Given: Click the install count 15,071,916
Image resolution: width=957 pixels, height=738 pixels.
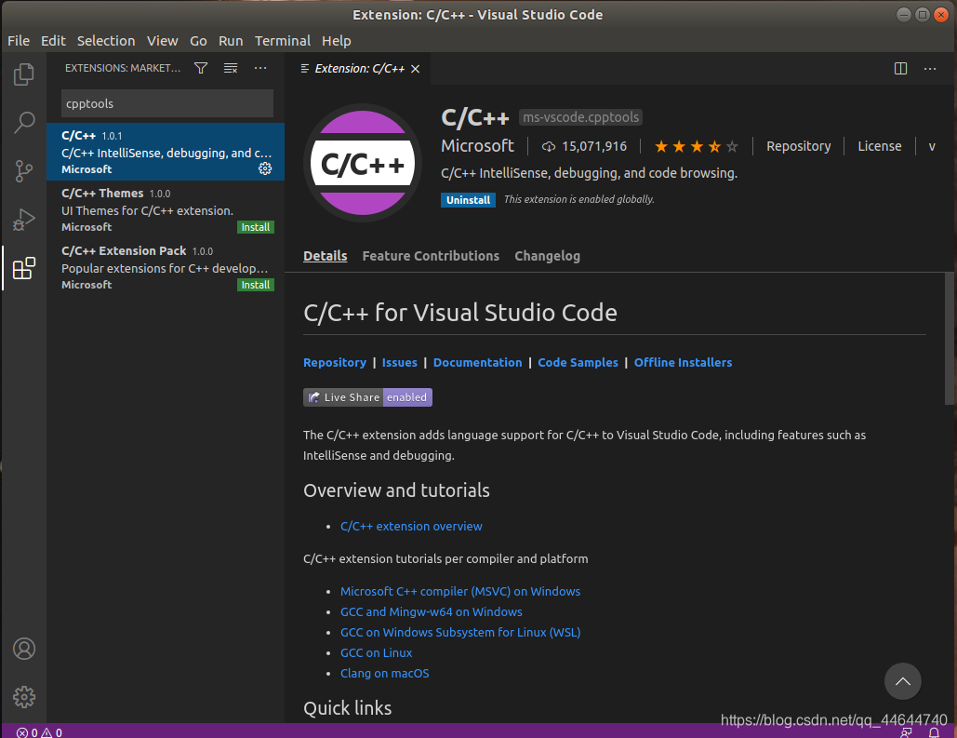Looking at the screenshot, I should tap(584, 147).
